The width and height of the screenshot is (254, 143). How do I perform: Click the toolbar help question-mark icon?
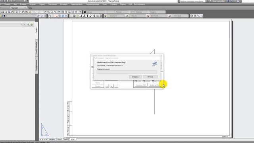click(x=80, y=12)
